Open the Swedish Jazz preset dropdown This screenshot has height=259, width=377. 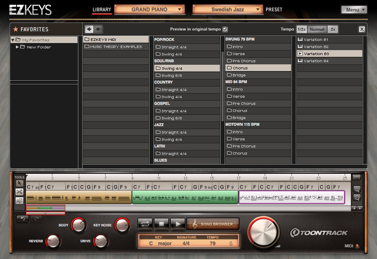[227, 9]
